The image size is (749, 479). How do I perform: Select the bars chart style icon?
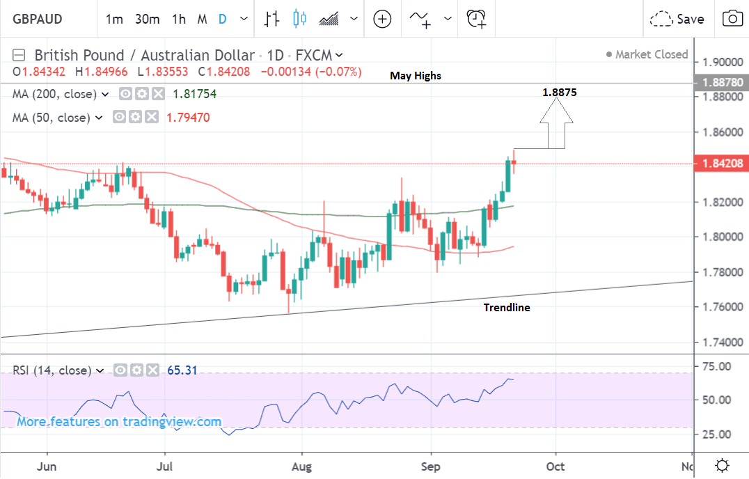271,19
